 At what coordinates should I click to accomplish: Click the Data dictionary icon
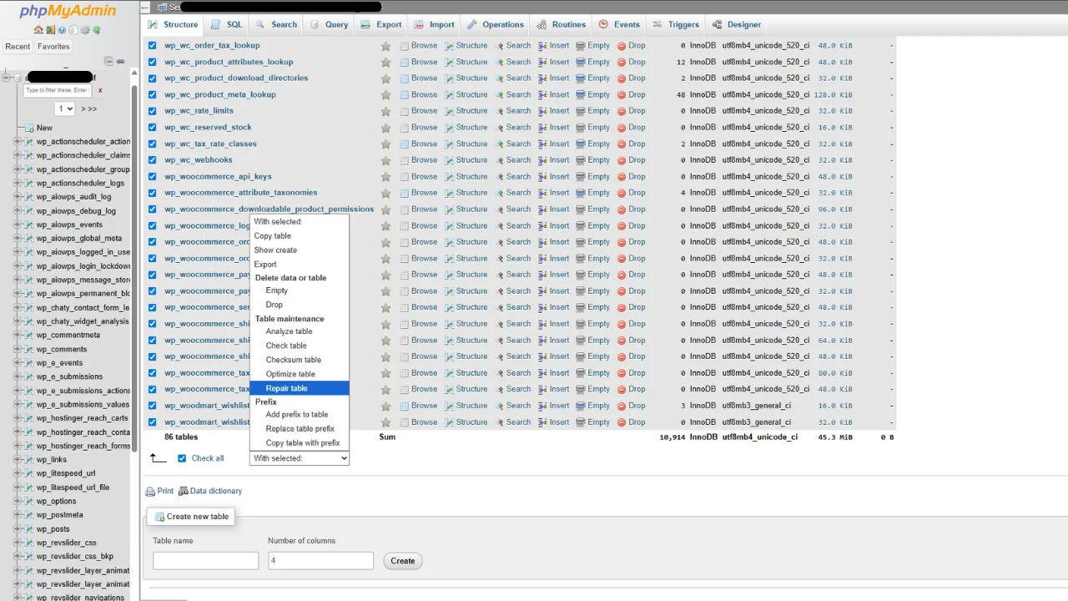[184, 492]
